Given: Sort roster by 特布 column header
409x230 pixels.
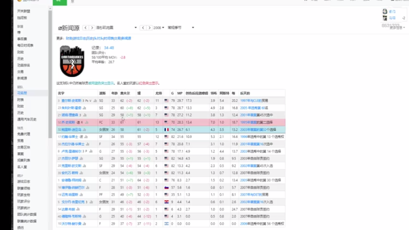Looking at the screenshot, I should (x=214, y=93).
